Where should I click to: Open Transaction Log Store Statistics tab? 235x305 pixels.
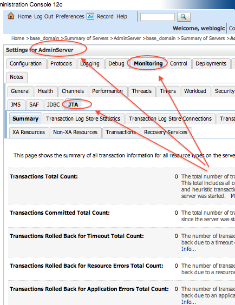pyautogui.click(x=83, y=119)
